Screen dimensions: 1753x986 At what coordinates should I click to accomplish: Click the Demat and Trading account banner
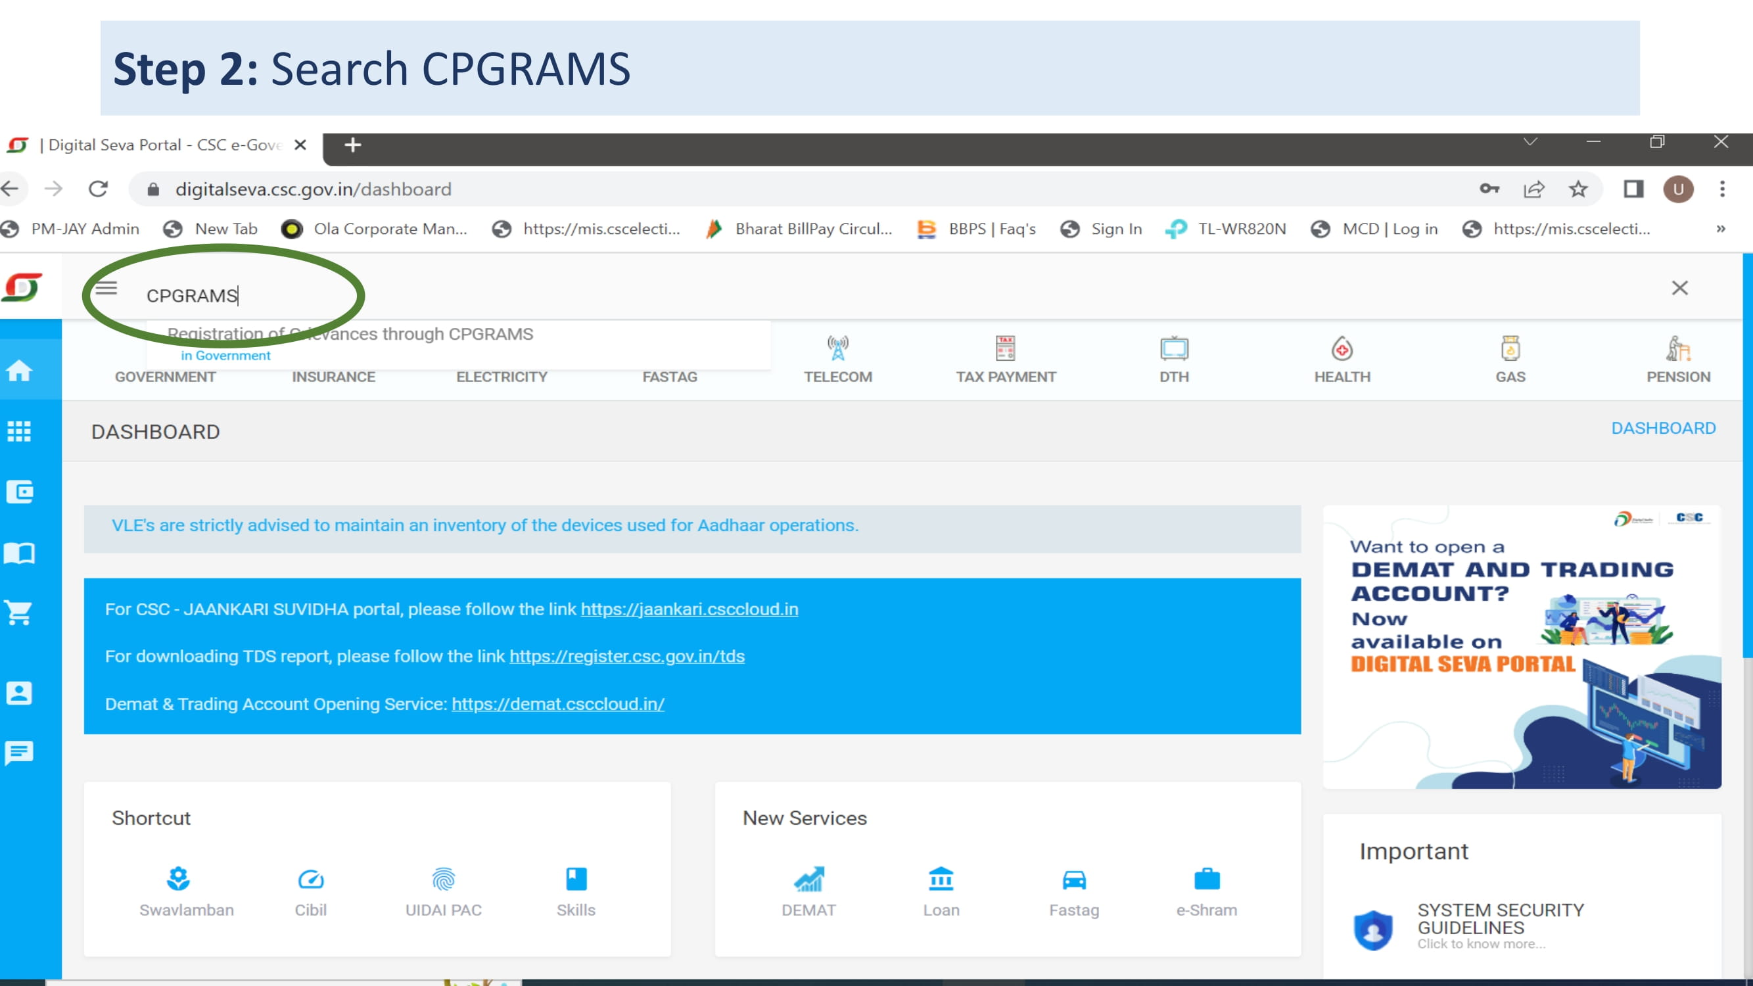point(1522,646)
